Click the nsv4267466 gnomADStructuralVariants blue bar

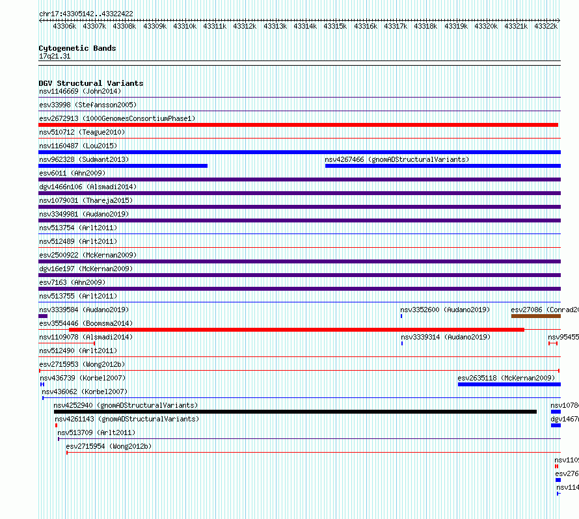pyautogui.click(x=443, y=166)
